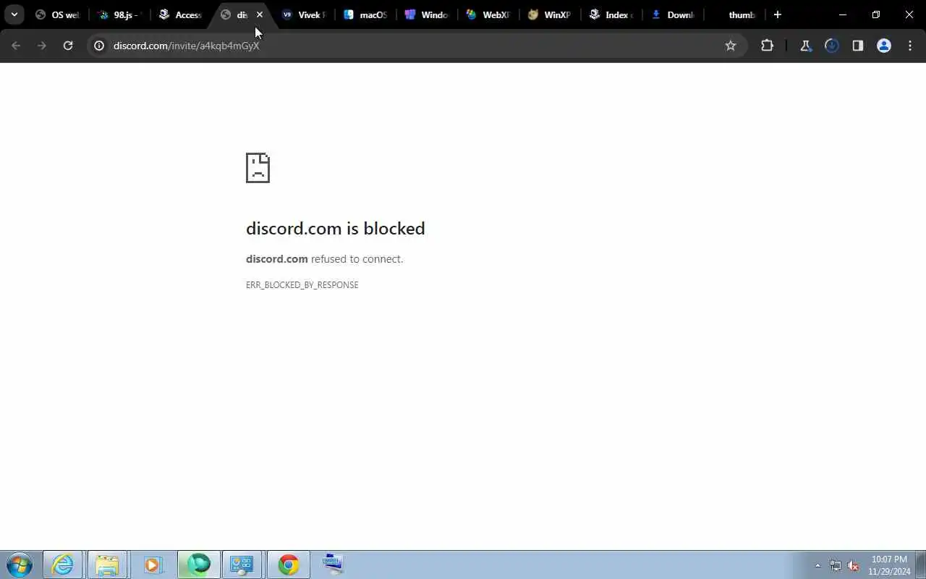Screen dimensions: 926x579
Task: Show hidden system tray icons
Action: tap(817, 565)
